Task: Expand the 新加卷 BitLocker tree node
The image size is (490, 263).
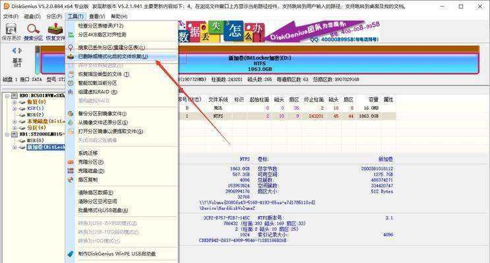Action: (15, 147)
